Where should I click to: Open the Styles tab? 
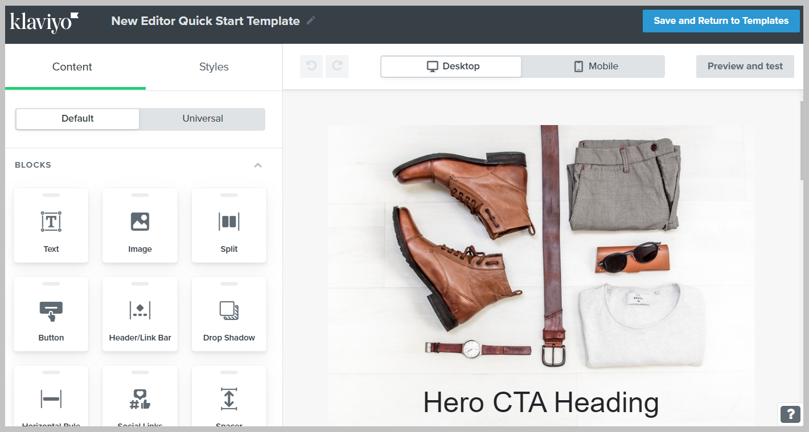(214, 67)
